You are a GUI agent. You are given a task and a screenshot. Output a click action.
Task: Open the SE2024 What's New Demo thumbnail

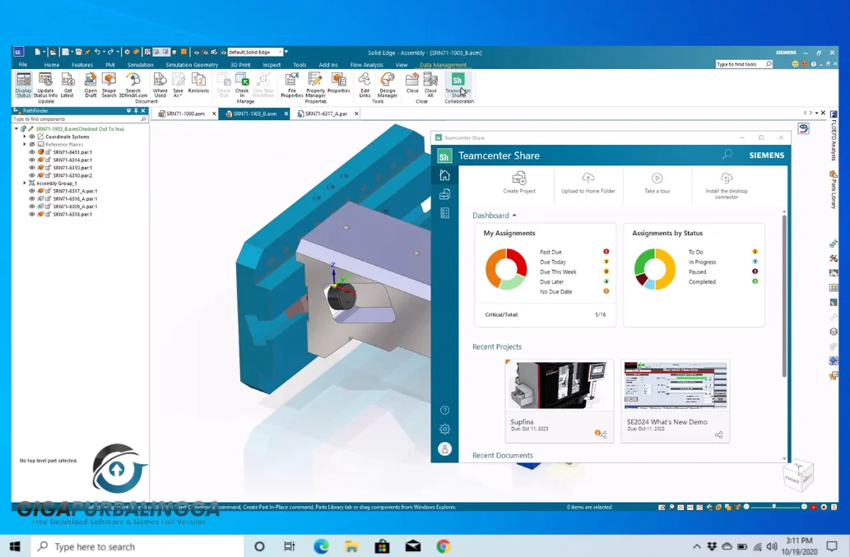pyautogui.click(x=676, y=385)
